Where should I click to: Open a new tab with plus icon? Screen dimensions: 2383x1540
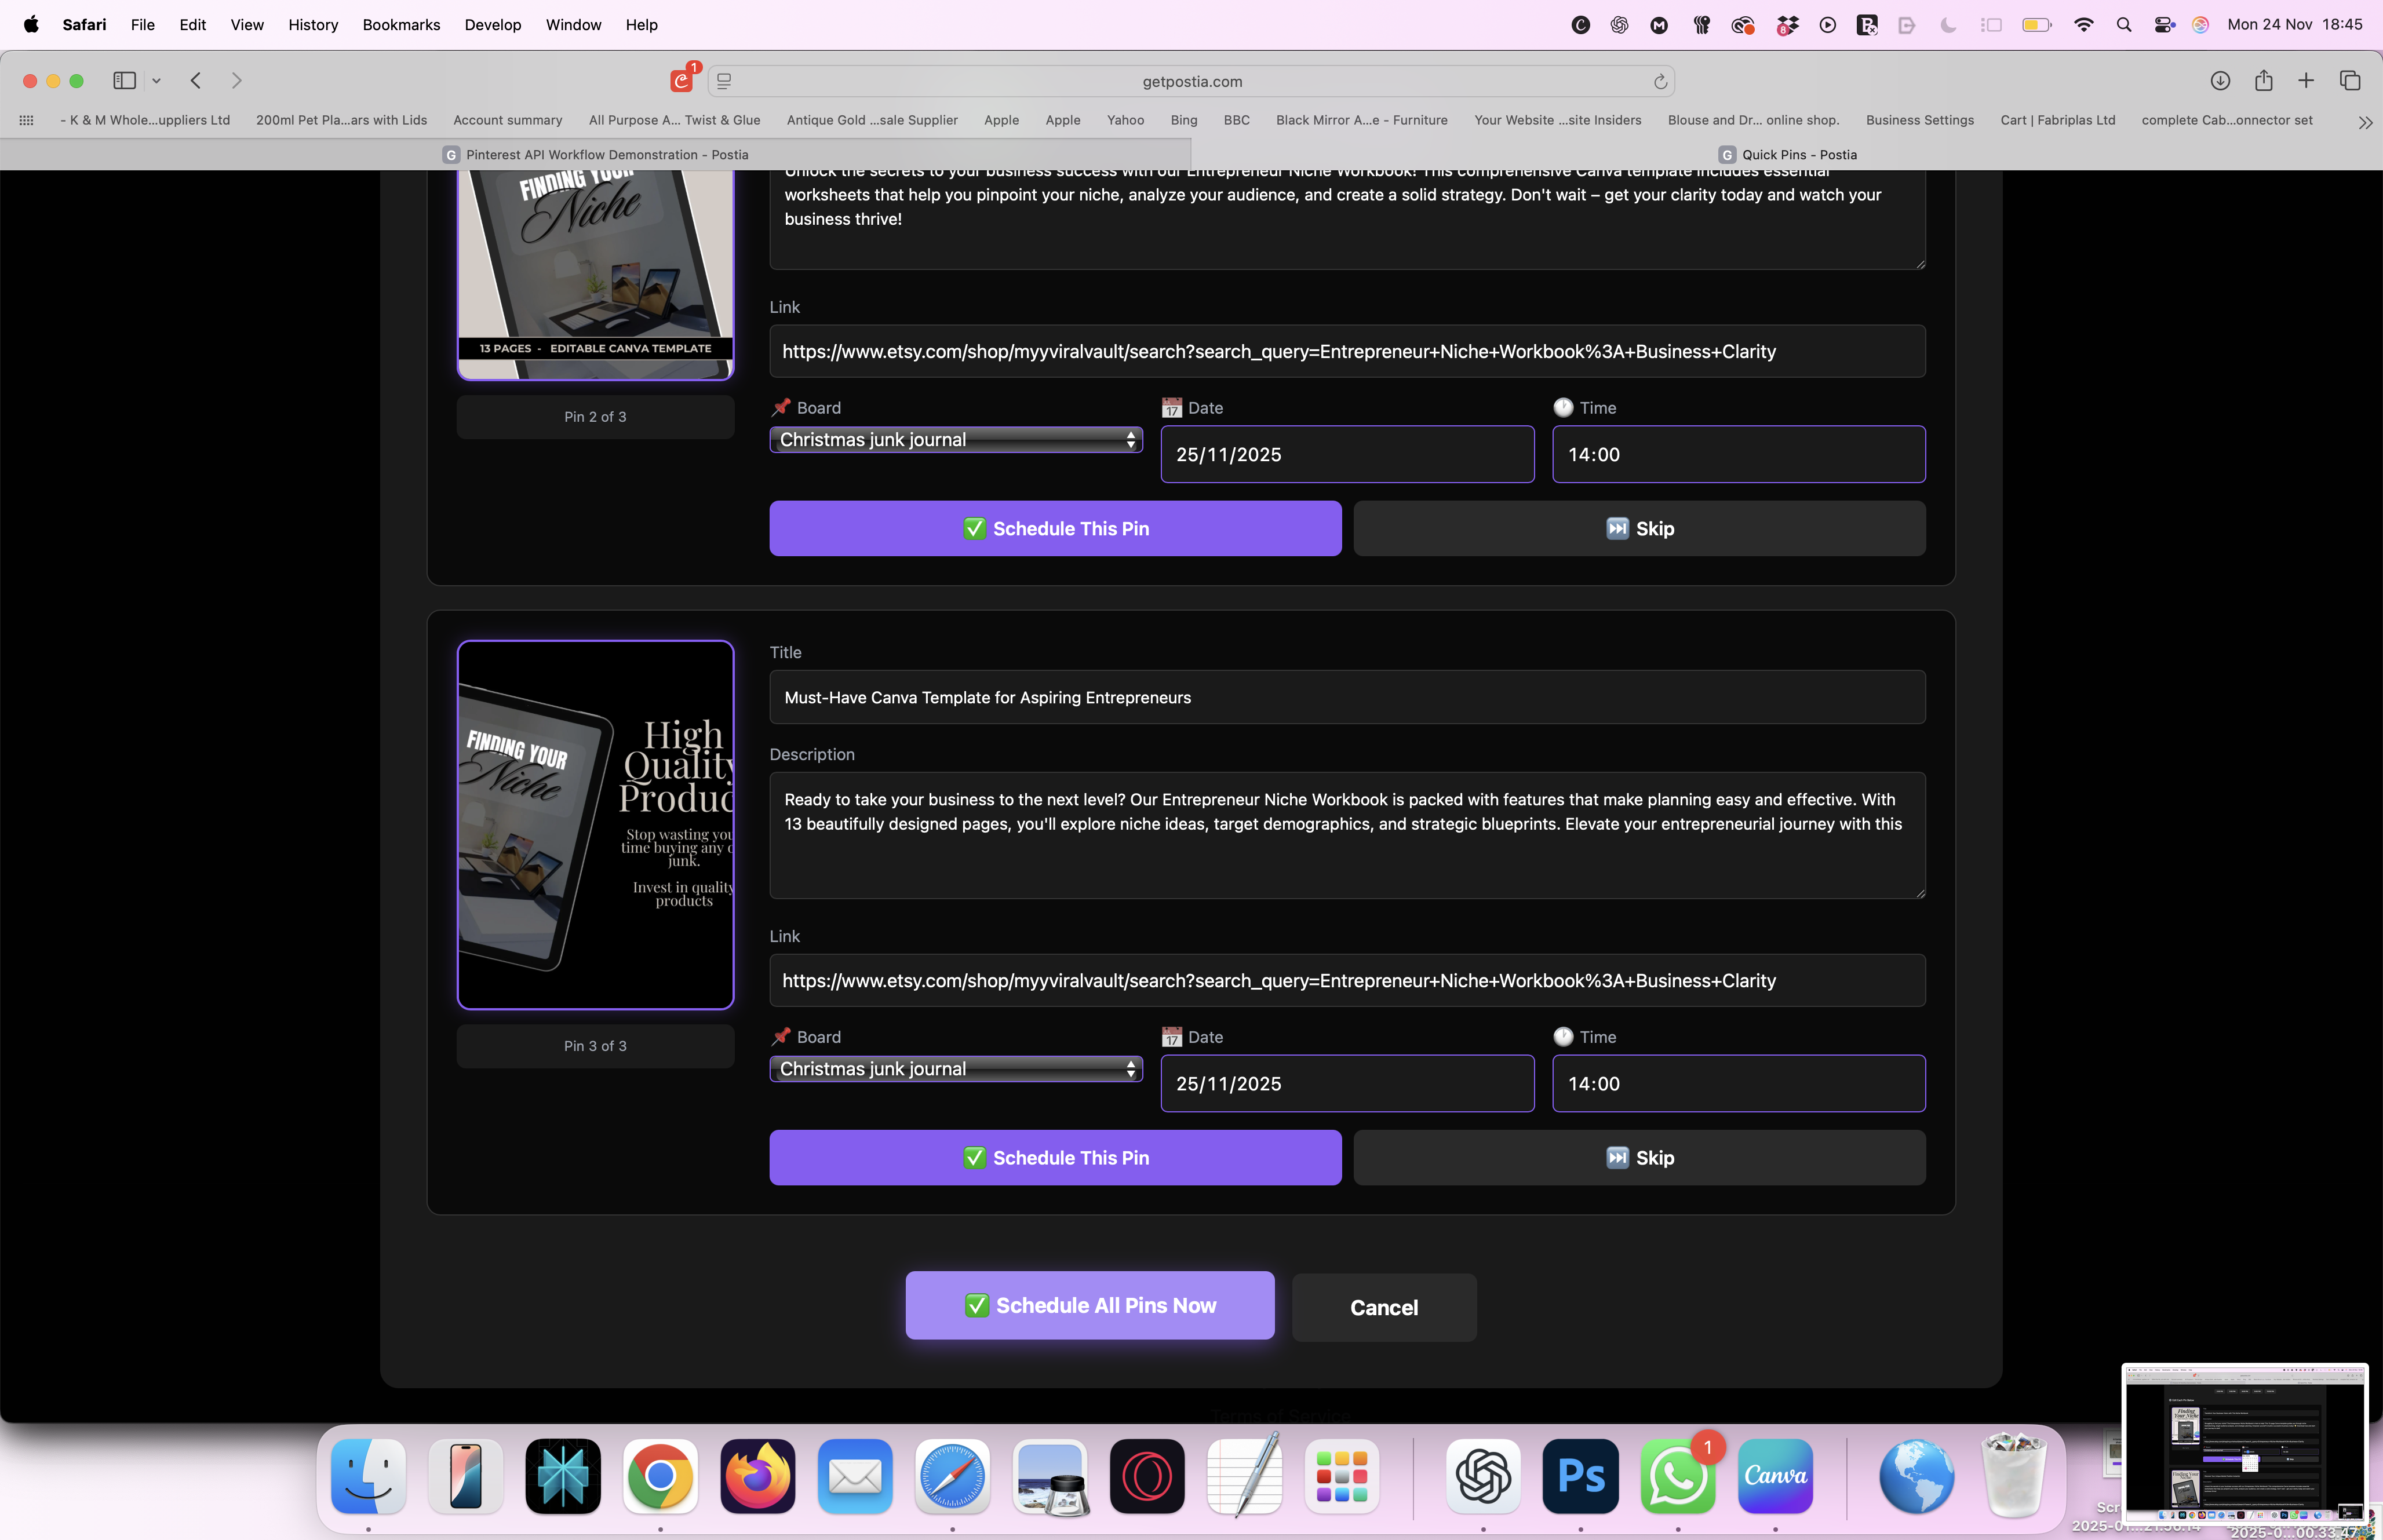click(2306, 80)
